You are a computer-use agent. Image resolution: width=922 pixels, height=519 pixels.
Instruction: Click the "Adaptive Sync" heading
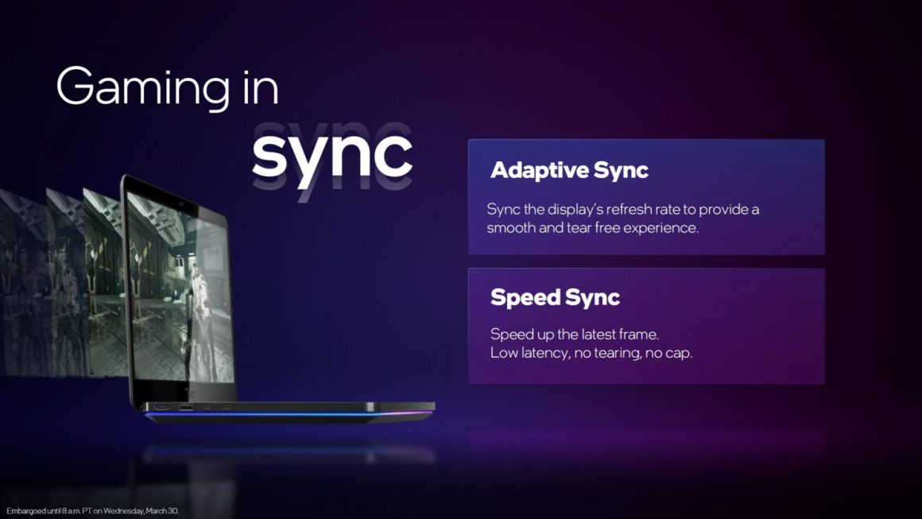[569, 170]
